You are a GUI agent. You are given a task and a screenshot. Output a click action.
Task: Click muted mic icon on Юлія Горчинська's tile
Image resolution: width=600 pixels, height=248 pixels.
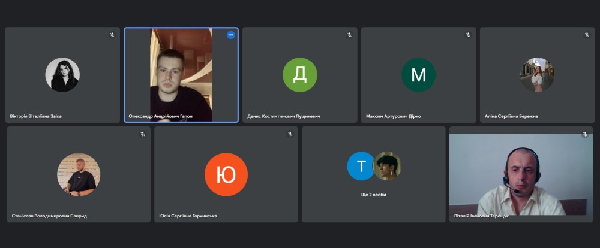tap(290, 134)
